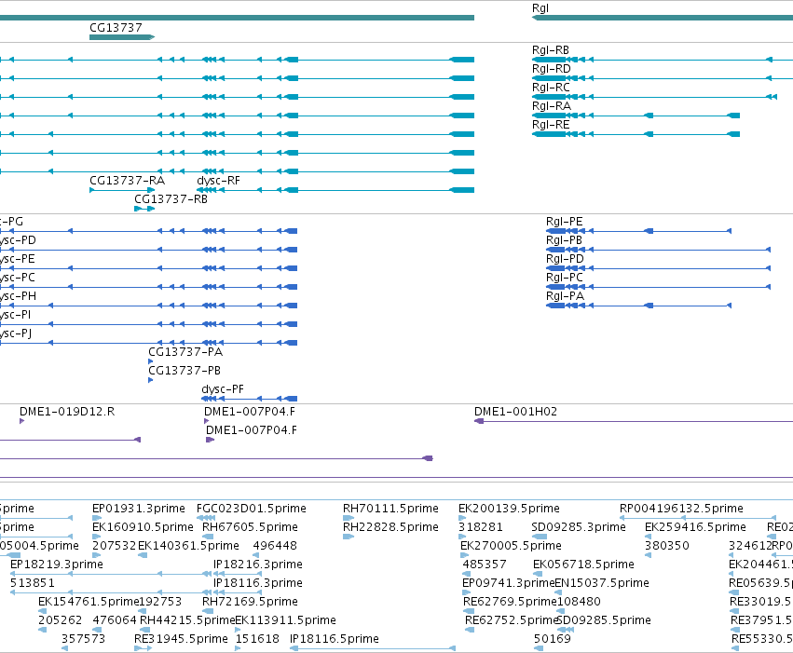Click the RH44215.5prime EST label
Viewport: 793px width, 653px height.
tap(187, 620)
